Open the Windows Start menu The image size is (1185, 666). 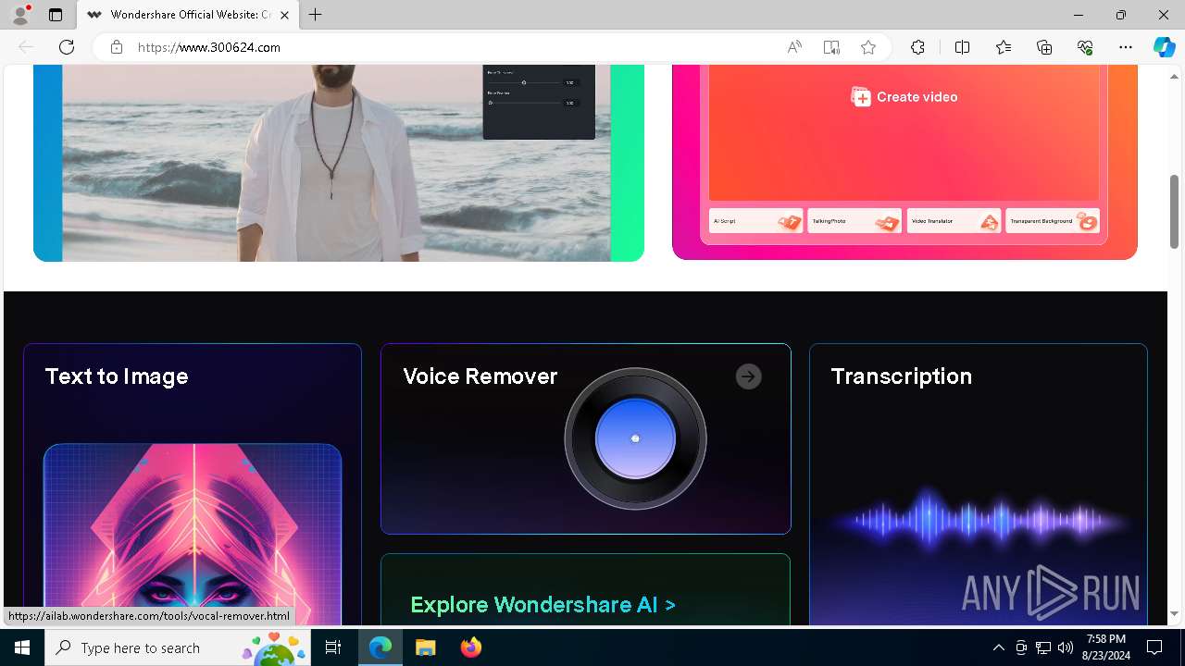tap(22, 647)
